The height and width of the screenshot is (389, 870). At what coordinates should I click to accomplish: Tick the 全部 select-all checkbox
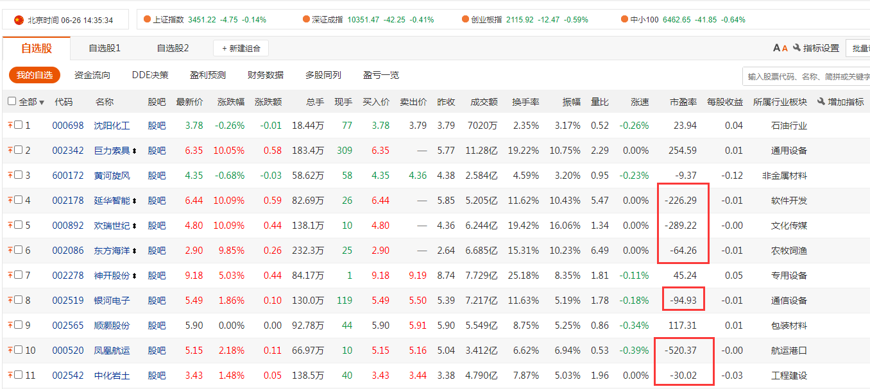point(12,101)
